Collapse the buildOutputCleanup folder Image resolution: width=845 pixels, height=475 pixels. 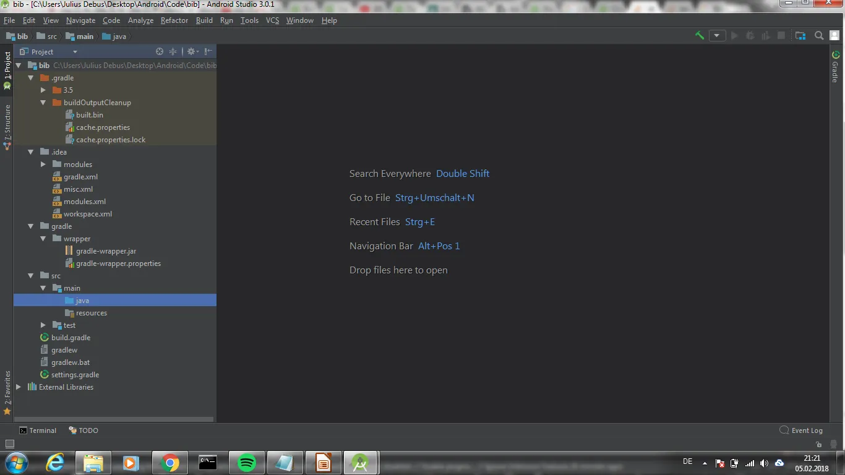click(43, 103)
